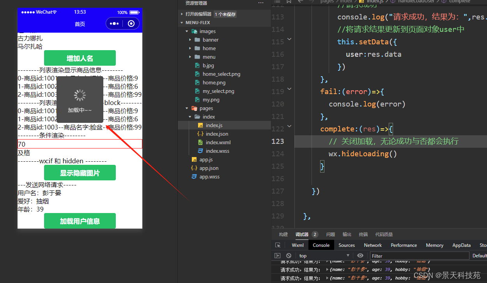Clear the console log
487x283 pixels.
pyautogui.click(x=289, y=255)
